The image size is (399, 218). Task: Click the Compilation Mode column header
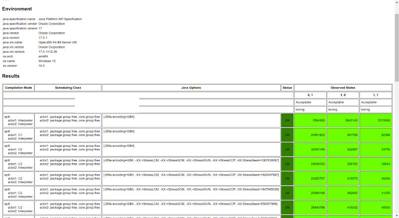coord(18,88)
